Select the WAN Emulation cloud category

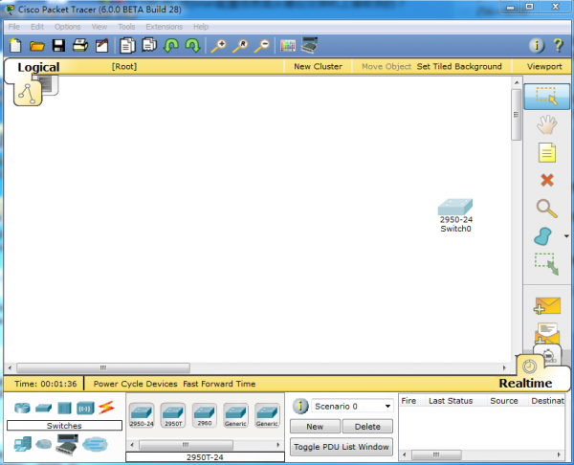click(x=44, y=444)
